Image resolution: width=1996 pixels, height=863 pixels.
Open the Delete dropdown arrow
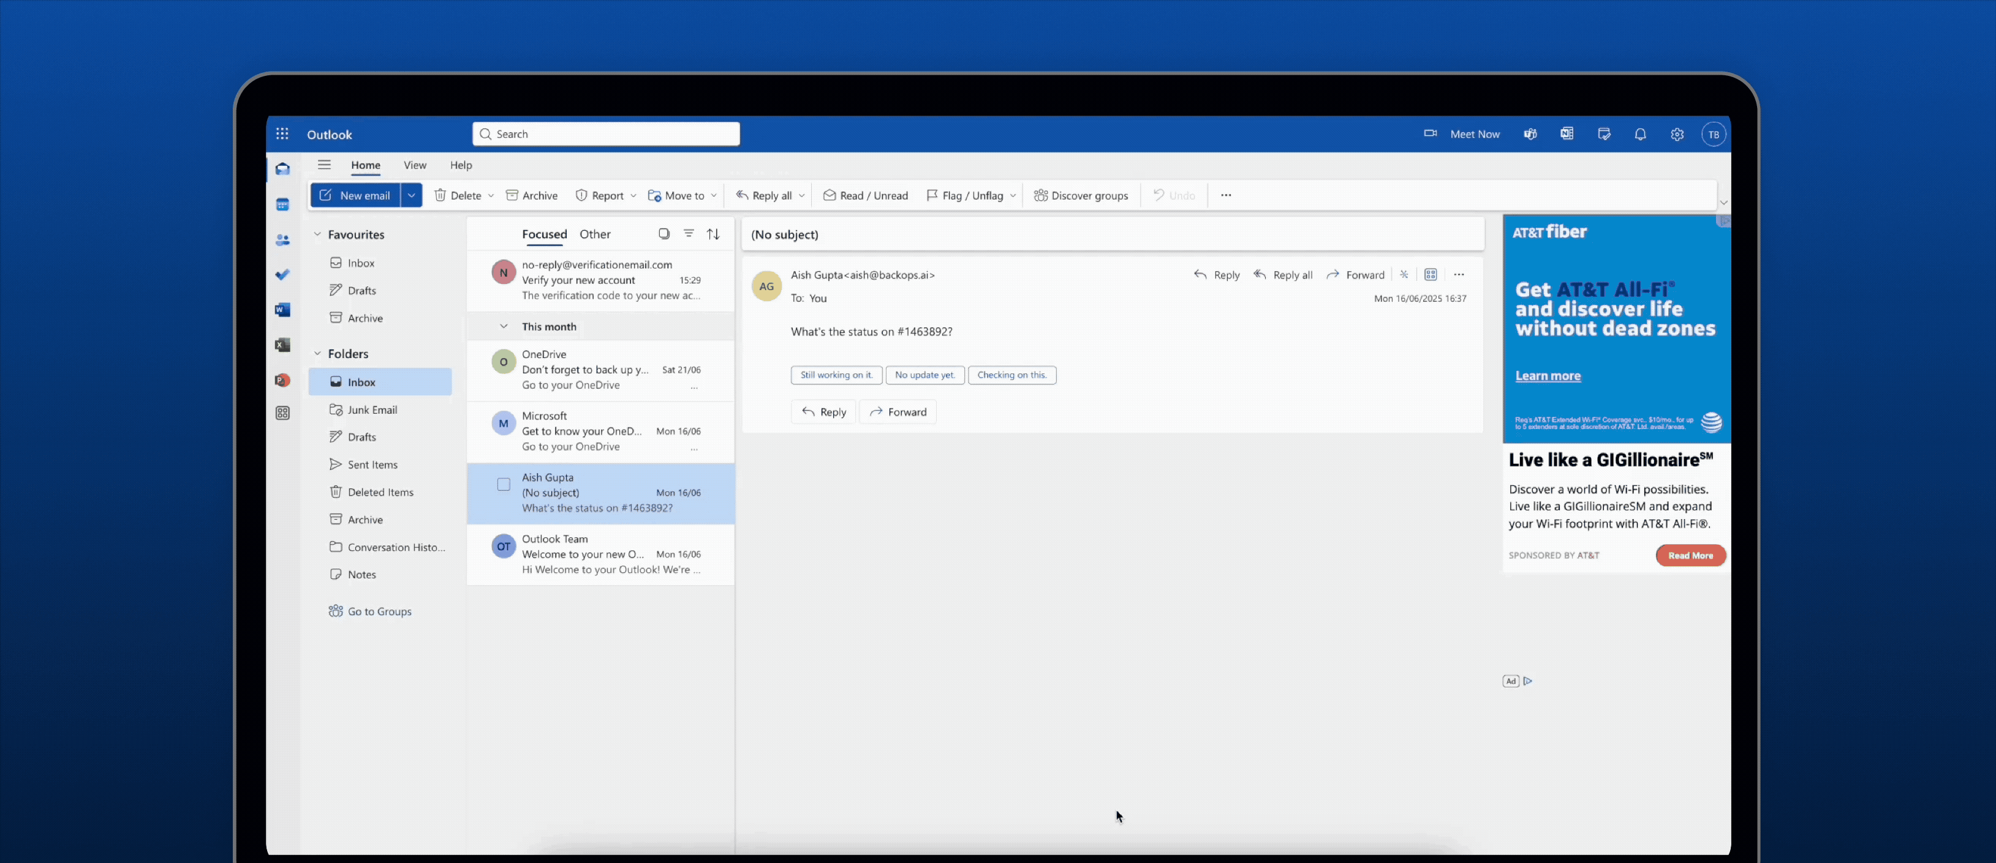(491, 196)
